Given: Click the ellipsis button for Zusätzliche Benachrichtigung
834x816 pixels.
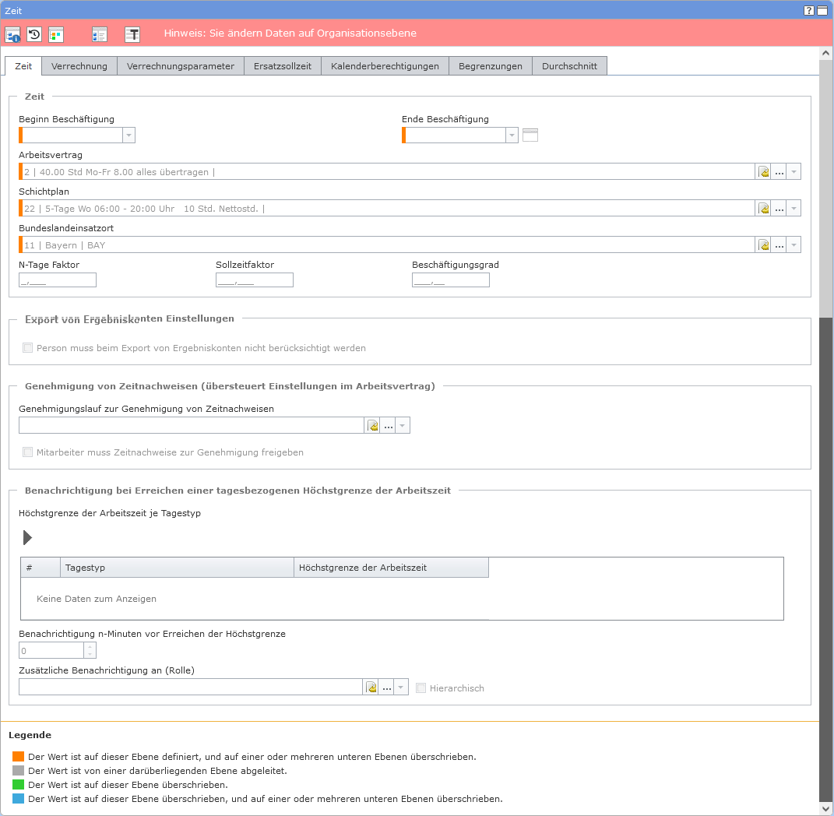Looking at the screenshot, I should [387, 688].
